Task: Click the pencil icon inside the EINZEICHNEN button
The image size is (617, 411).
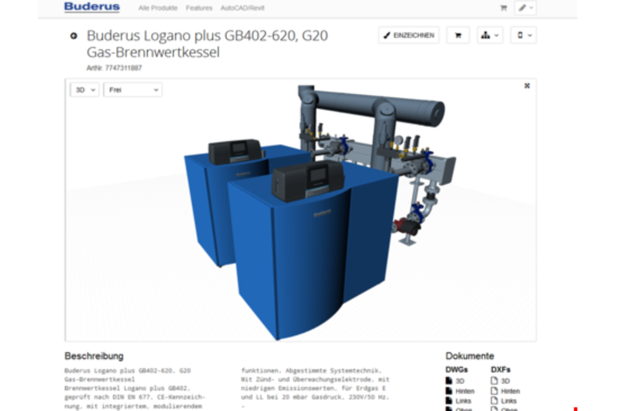Action: point(387,36)
